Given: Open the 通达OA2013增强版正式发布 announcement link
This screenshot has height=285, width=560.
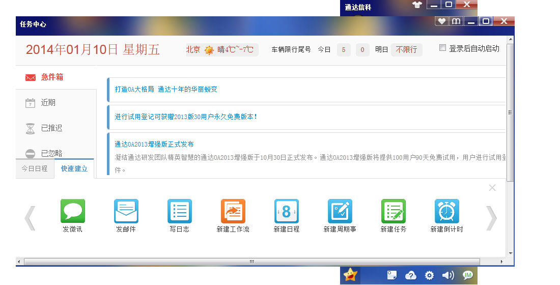Looking at the screenshot, I should pyautogui.click(x=154, y=144).
